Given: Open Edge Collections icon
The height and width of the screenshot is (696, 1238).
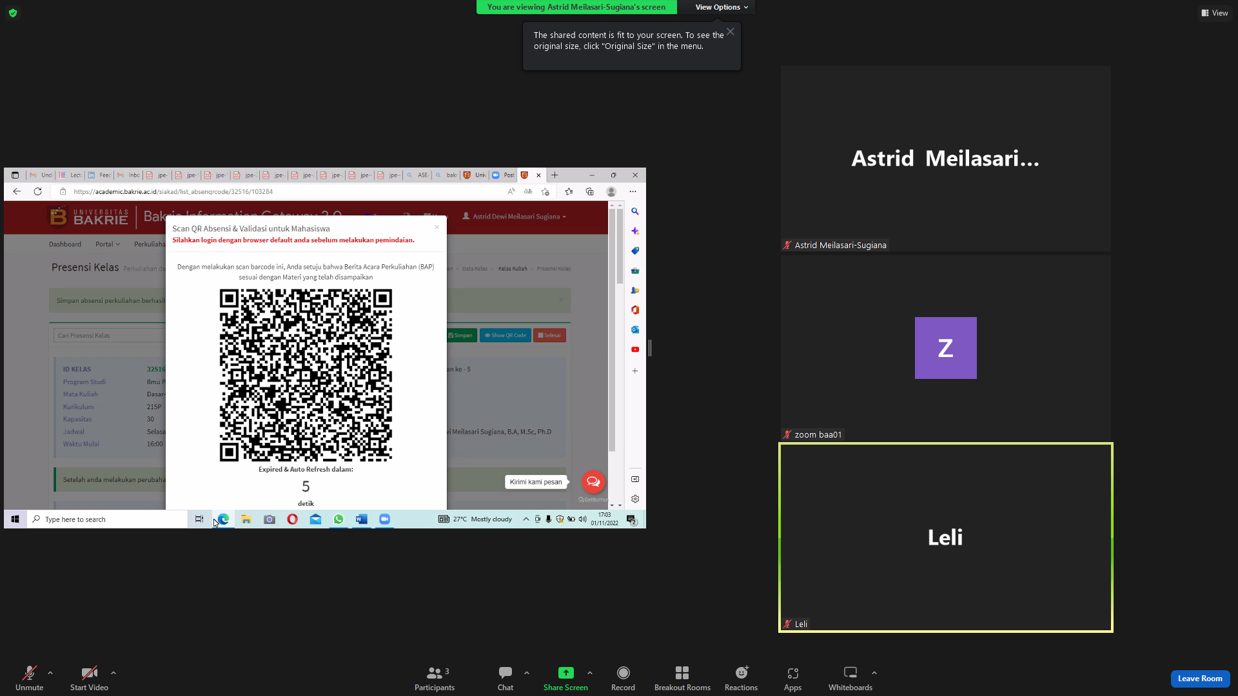Looking at the screenshot, I should pos(589,191).
